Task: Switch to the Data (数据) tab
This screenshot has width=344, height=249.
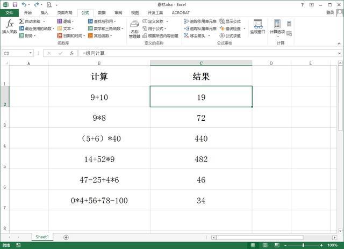Action: pos(102,13)
